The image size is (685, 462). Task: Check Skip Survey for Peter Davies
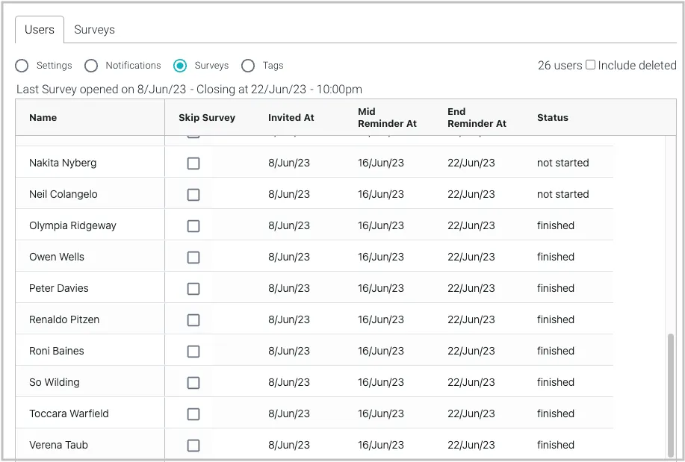[193, 289]
